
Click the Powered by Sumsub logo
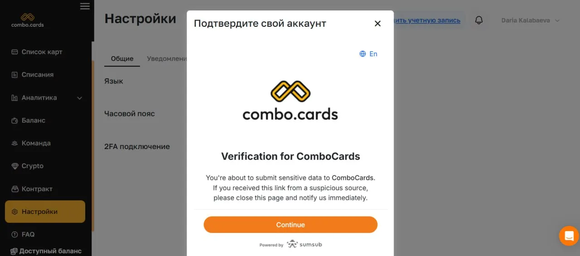coord(304,244)
